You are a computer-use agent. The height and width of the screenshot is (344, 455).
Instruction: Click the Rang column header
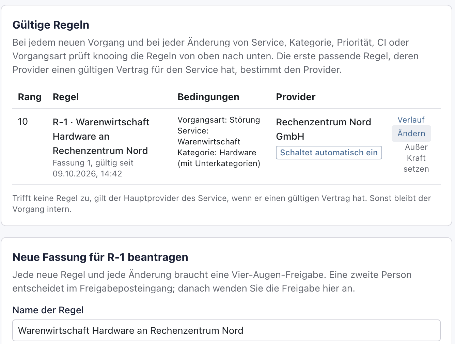pos(30,97)
